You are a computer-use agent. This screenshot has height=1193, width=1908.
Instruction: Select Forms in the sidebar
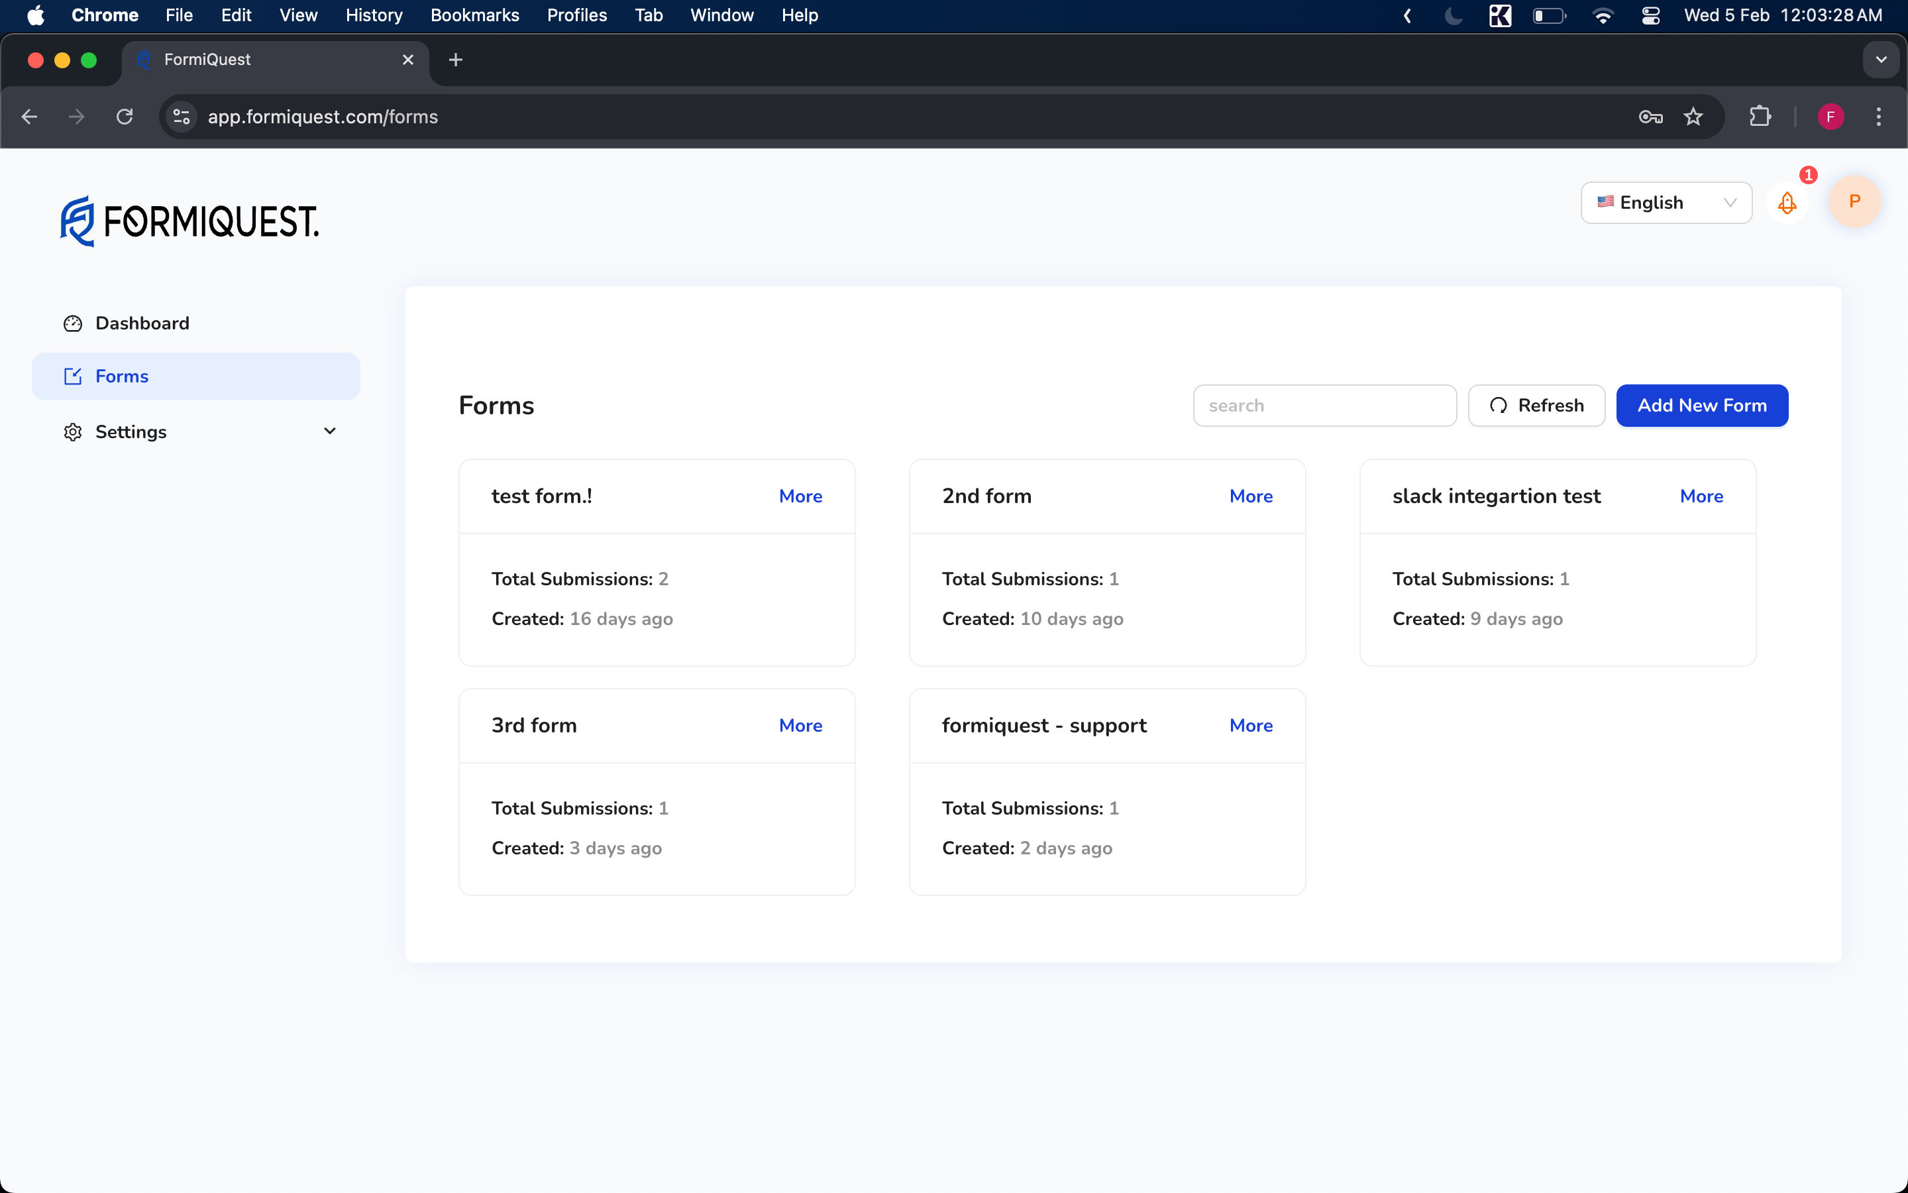[195, 376]
